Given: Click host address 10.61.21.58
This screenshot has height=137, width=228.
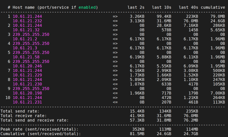Looking at the screenshot, I should (26, 57).
